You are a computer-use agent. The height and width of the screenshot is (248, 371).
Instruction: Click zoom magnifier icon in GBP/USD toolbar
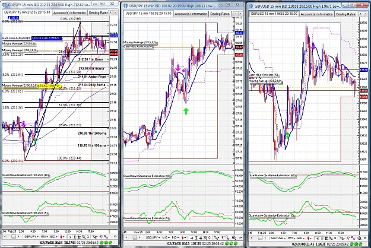pyautogui.click(x=359, y=237)
